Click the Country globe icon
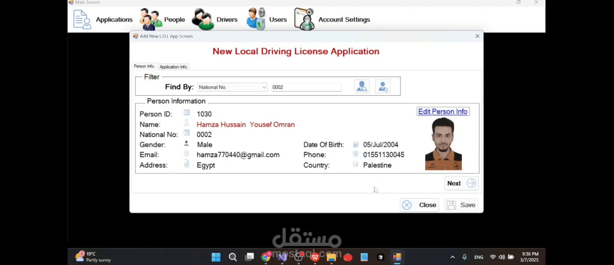The height and width of the screenshot is (265, 614). click(356, 164)
